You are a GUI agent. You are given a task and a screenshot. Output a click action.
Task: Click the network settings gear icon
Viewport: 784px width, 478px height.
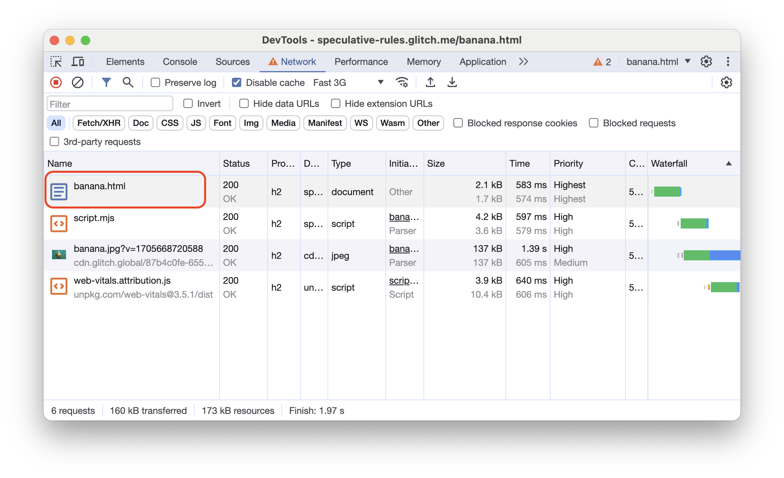coord(727,82)
